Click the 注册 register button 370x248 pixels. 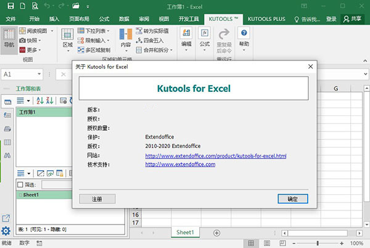point(97,199)
